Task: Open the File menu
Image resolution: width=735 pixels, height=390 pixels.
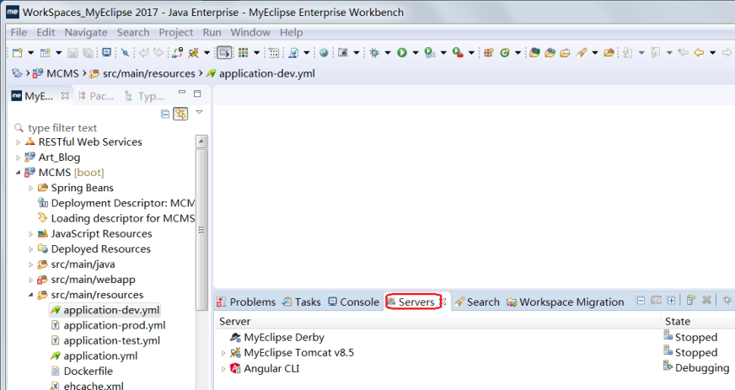Action: point(19,32)
